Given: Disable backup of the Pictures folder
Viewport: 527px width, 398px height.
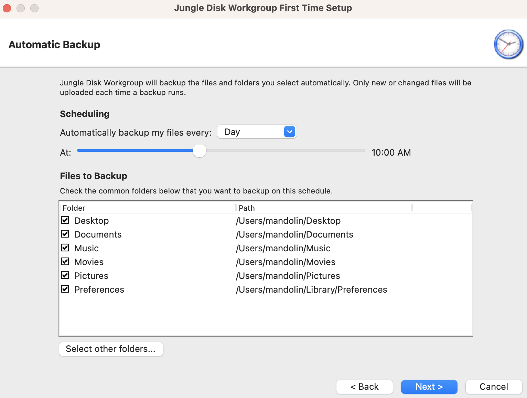Looking at the screenshot, I should click(65, 275).
